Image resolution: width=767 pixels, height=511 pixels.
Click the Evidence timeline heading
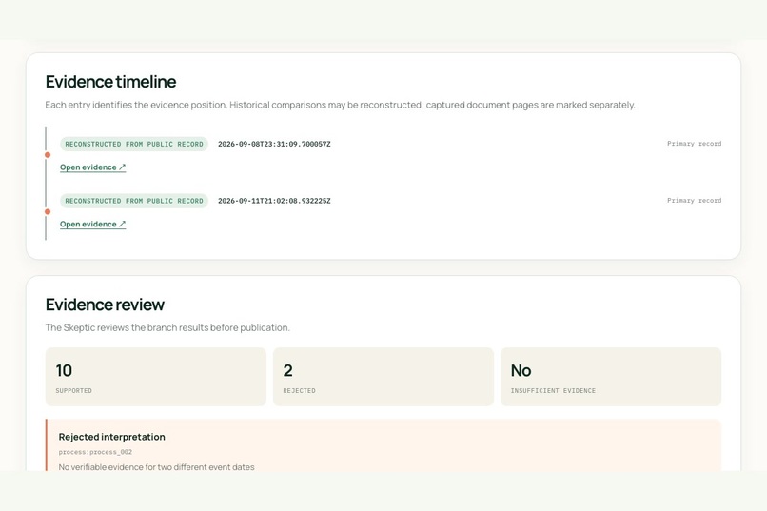[110, 82]
